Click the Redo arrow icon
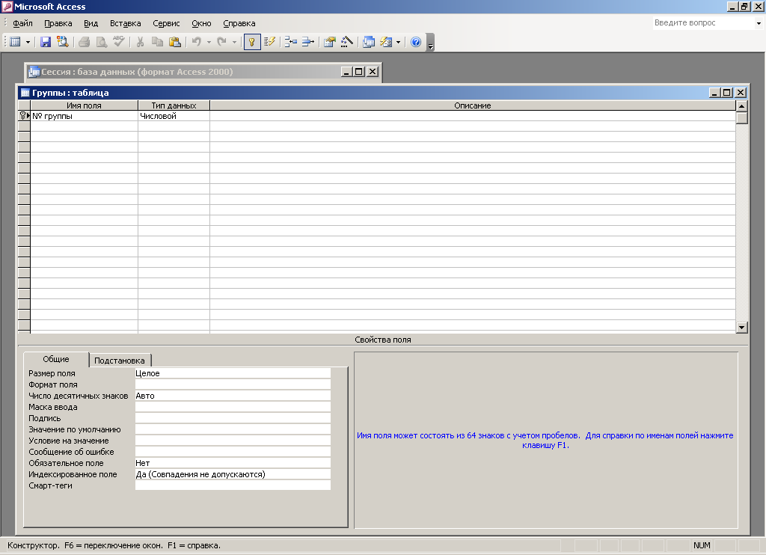766x555 pixels. click(221, 42)
